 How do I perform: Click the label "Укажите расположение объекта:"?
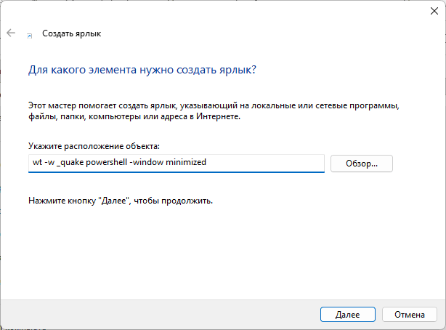(94, 146)
